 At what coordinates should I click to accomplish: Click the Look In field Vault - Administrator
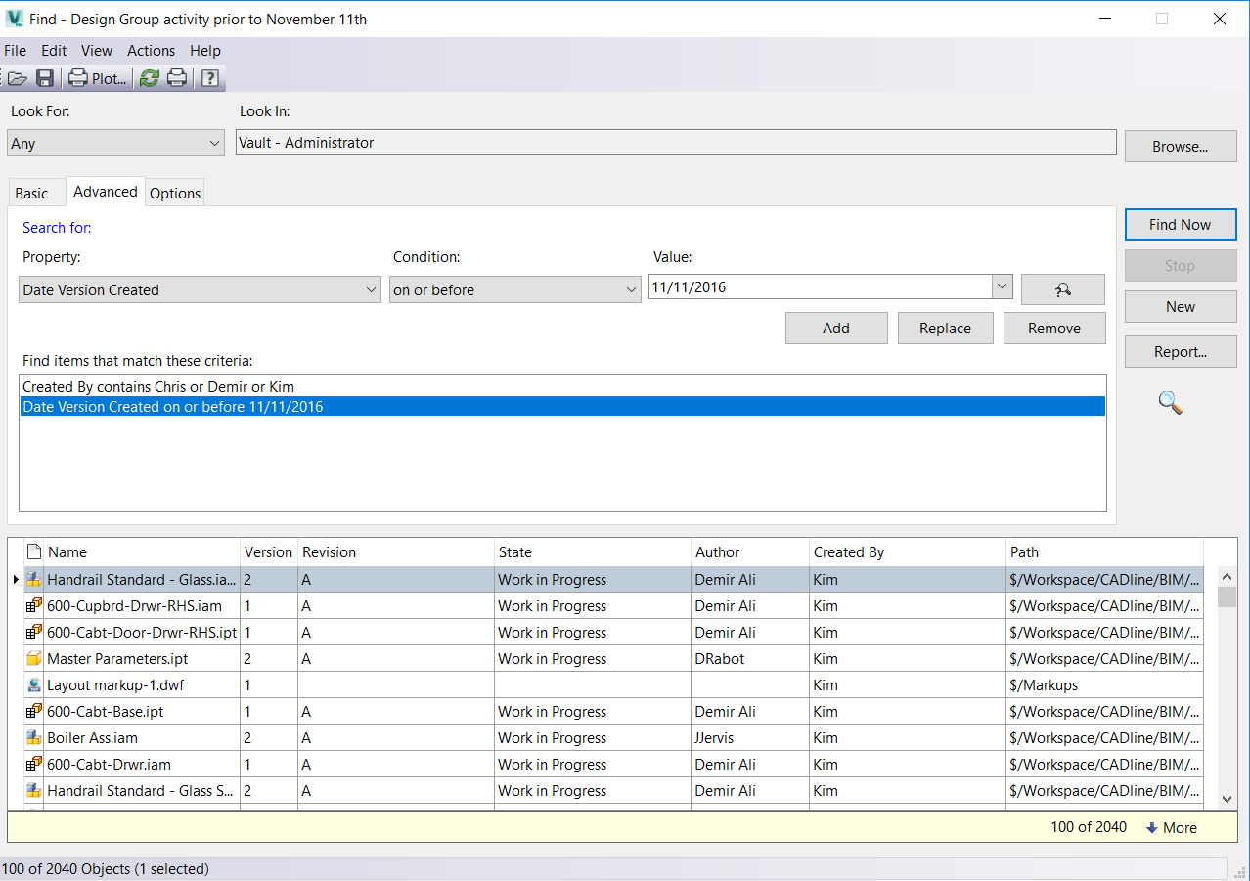point(676,143)
